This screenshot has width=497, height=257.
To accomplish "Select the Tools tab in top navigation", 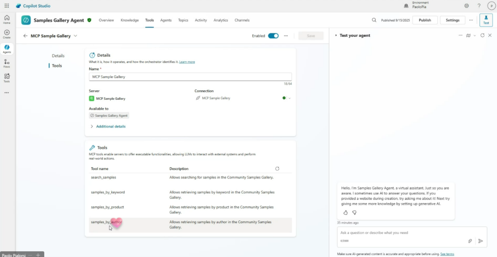I will [x=149, y=20].
